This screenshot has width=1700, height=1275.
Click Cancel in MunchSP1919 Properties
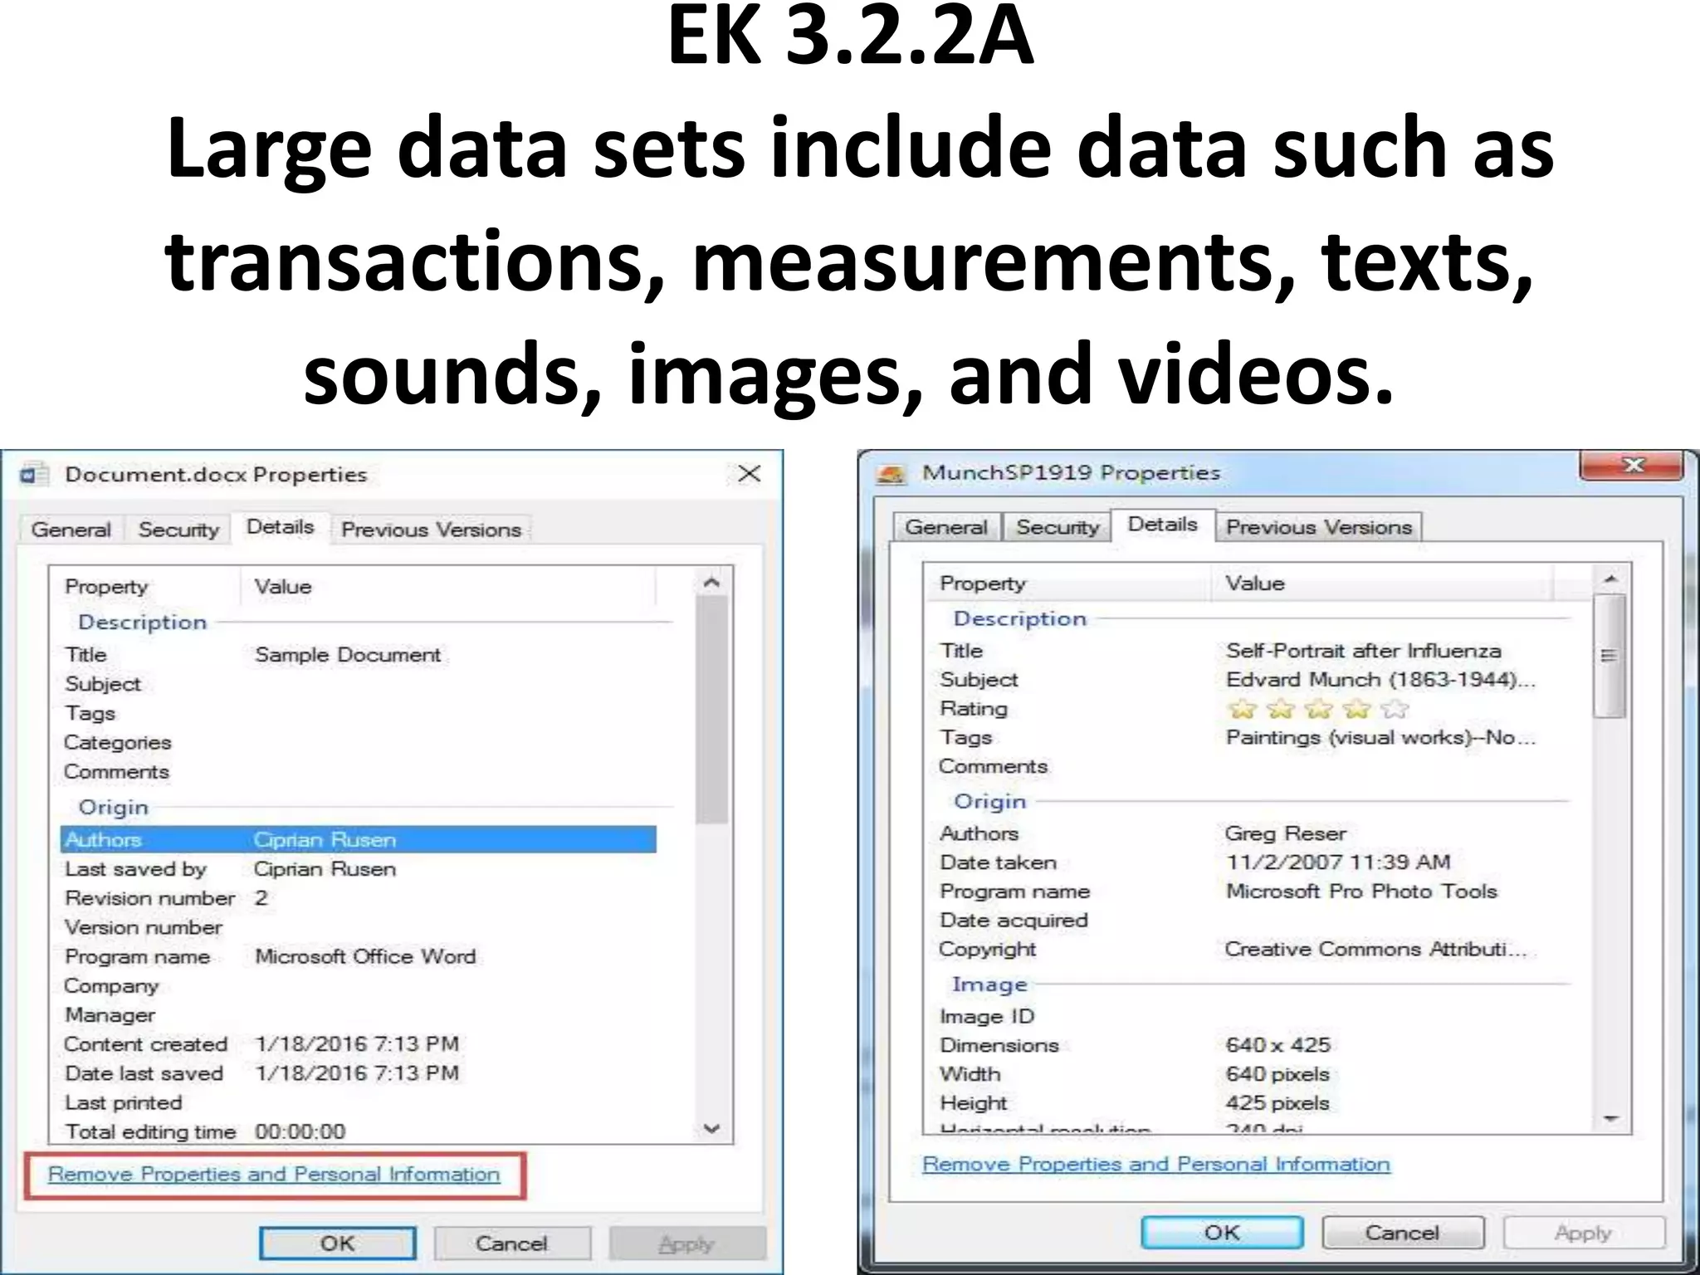pos(1403,1233)
